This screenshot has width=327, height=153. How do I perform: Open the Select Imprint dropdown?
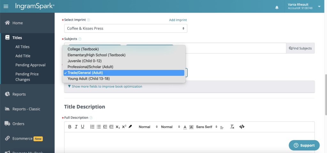126,28
